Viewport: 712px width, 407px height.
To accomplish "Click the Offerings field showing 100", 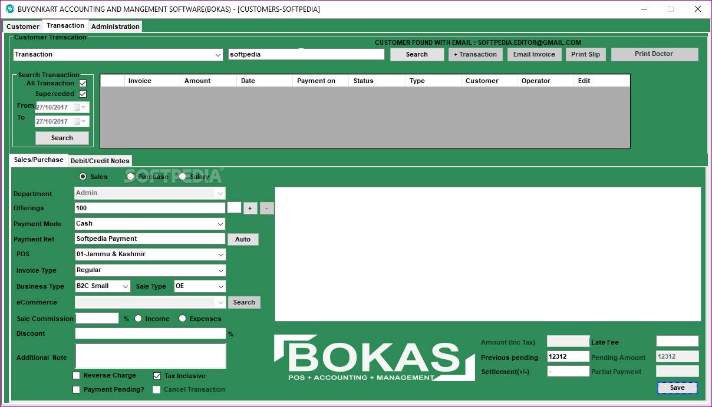I will click(150, 208).
